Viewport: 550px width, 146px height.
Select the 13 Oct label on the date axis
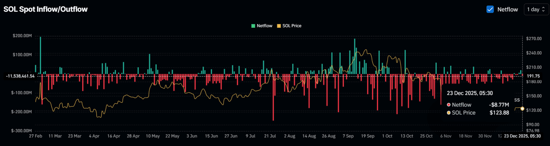407,136
